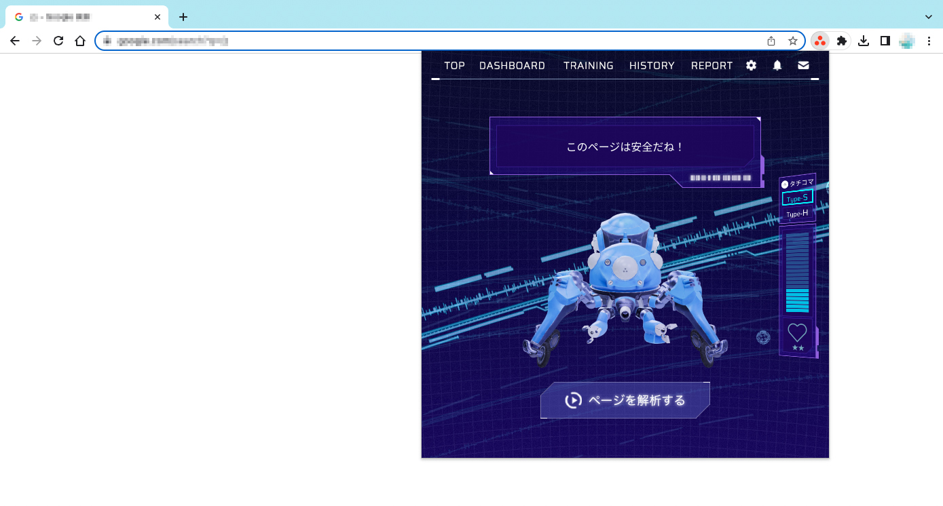The width and height of the screenshot is (943, 506).
Task: Select the Type-H Tachikoma option
Action: tap(797, 214)
